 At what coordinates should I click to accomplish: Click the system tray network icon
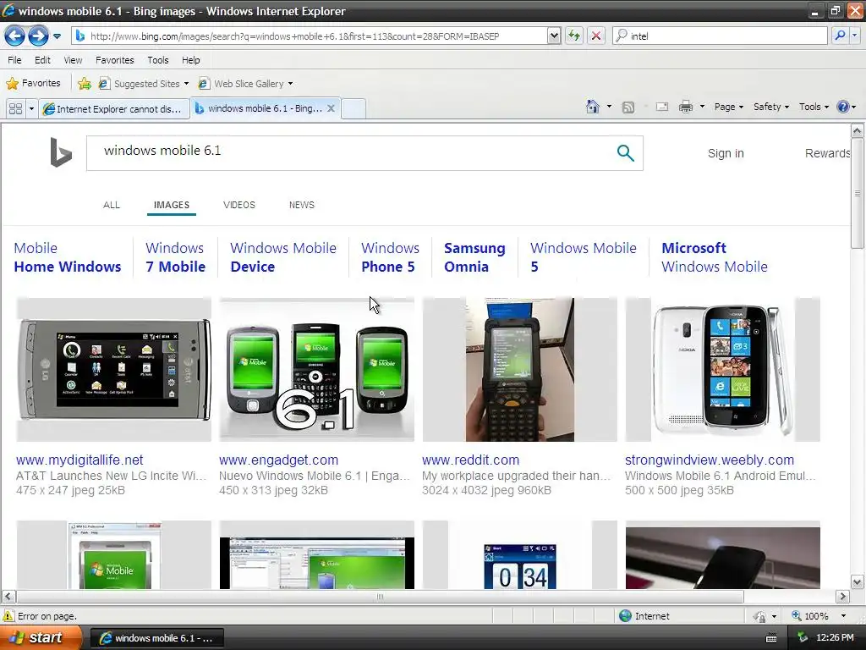pos(802,638)
